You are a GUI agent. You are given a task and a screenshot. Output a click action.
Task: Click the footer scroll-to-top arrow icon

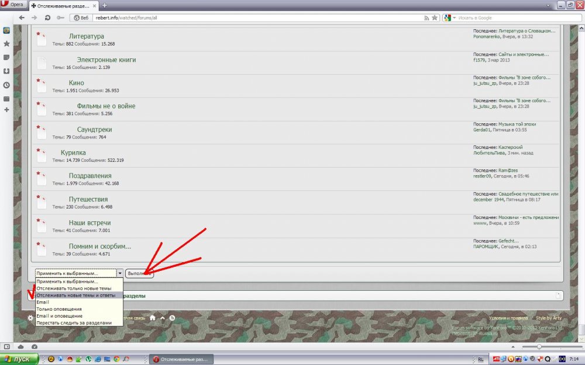(x=162, y=318)
